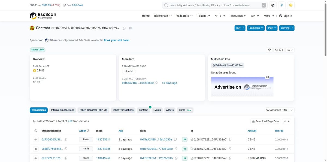Copy hash of transaction 0x7356565b51

[66, 139]
